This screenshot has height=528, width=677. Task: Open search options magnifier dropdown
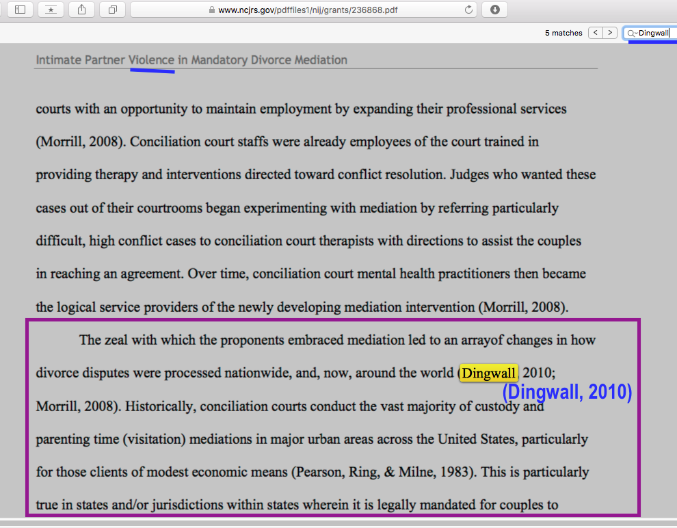point(633,33)
